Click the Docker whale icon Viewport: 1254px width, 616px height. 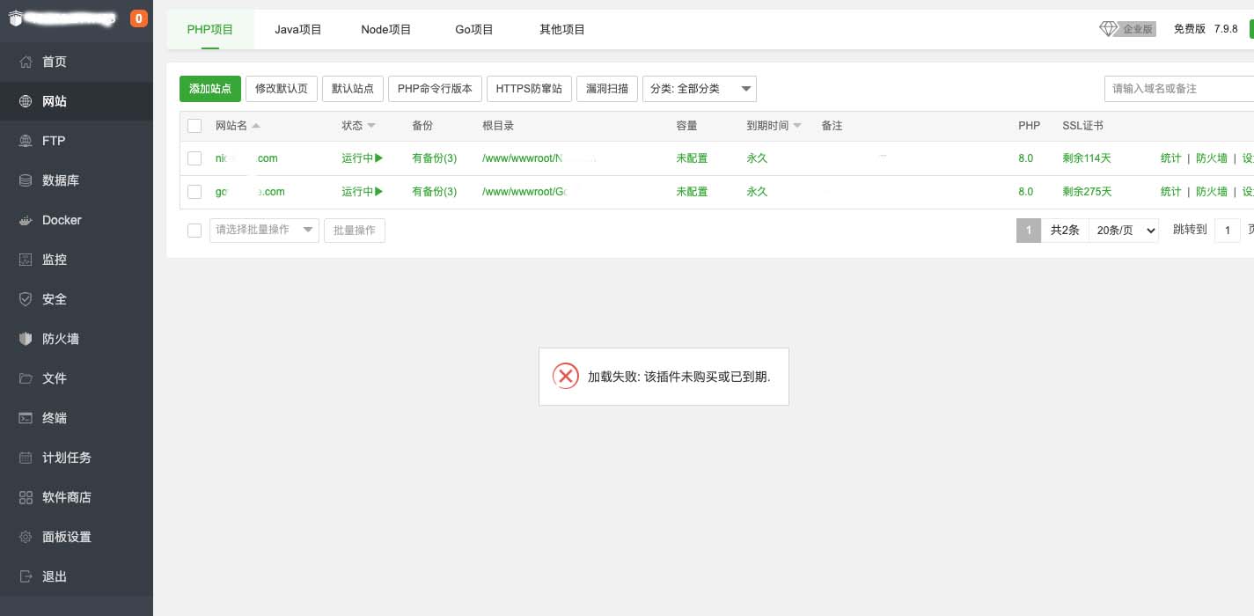26,220
